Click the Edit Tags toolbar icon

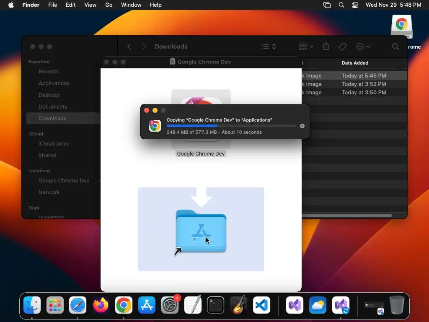click(343, 47)
